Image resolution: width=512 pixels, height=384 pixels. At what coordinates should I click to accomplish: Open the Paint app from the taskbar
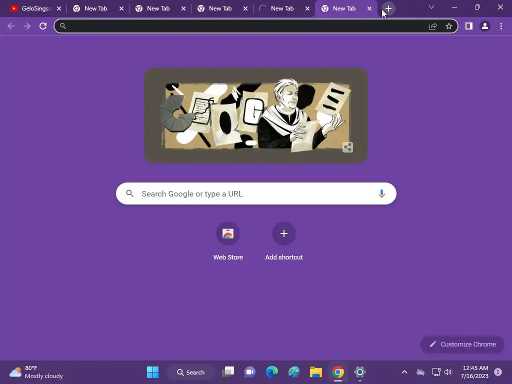(x=294, y=372)
